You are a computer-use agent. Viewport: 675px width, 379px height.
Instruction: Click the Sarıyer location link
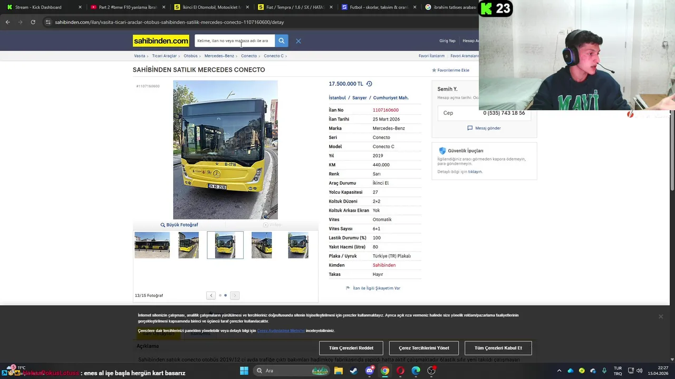click(359, 98)
